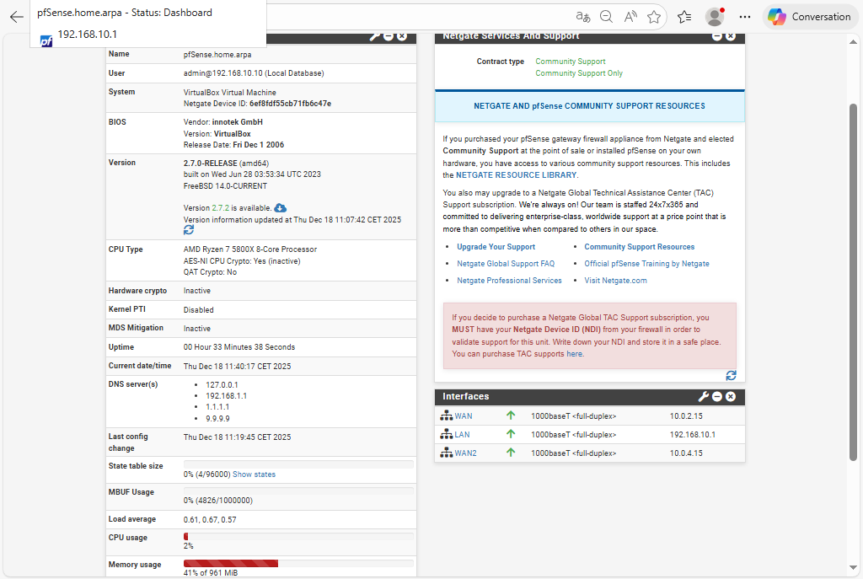
Task: Open the WAN2 interface link
Action: pos(466,453)
